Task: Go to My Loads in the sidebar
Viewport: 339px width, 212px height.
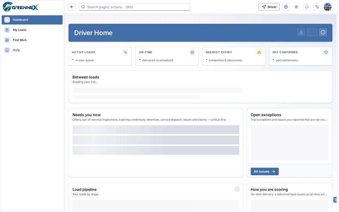Action: [32, 30]
